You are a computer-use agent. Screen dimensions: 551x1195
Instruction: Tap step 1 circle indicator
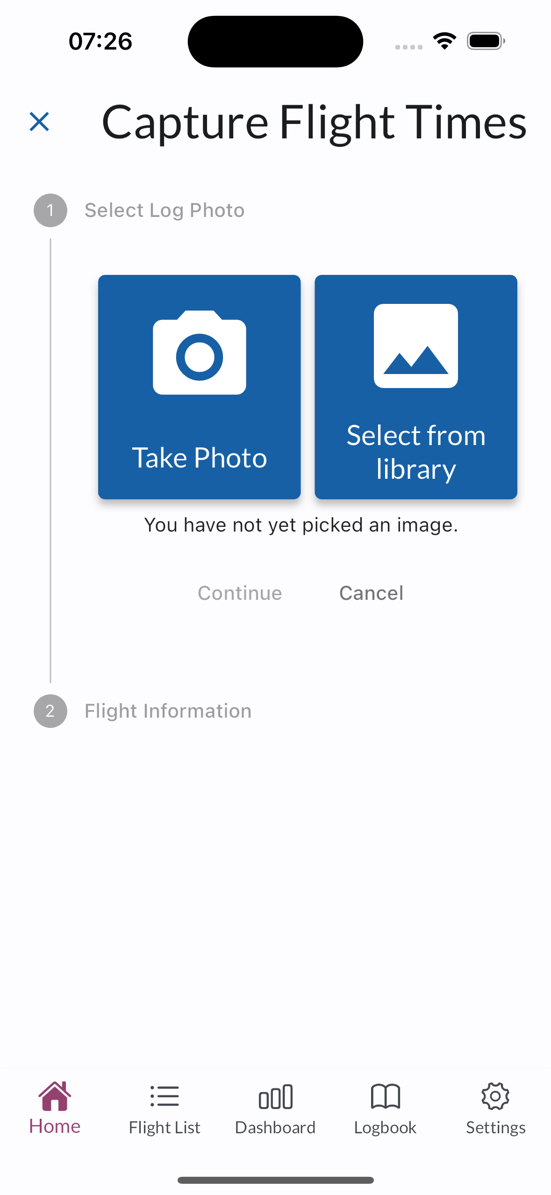(x=50, y=210)
